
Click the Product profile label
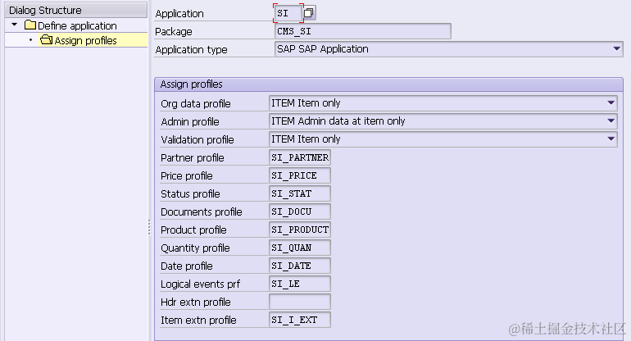[193, 230]
